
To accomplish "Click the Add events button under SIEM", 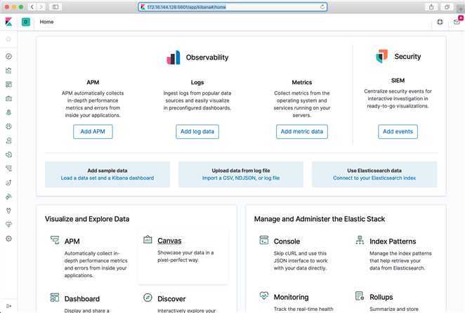I will point(398,132).
